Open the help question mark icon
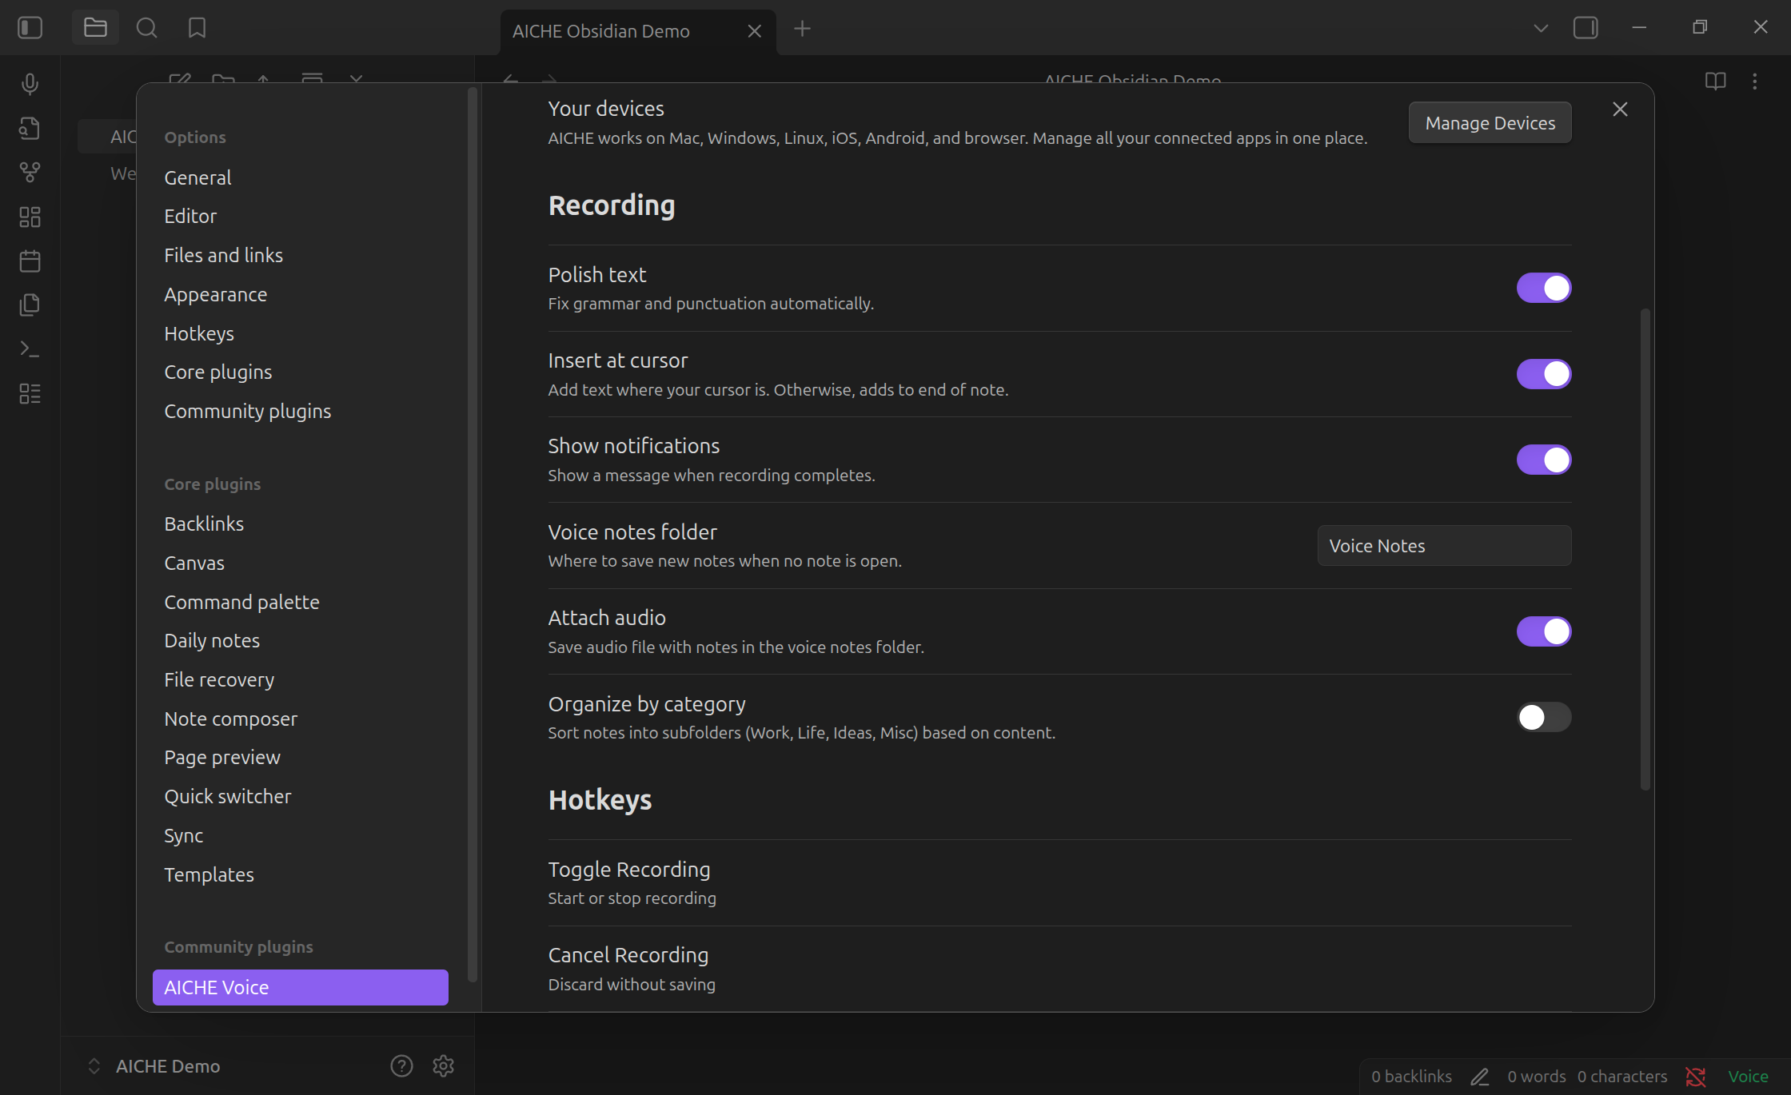The height and width of the screenshot is (1095, 1791). 401,1065
